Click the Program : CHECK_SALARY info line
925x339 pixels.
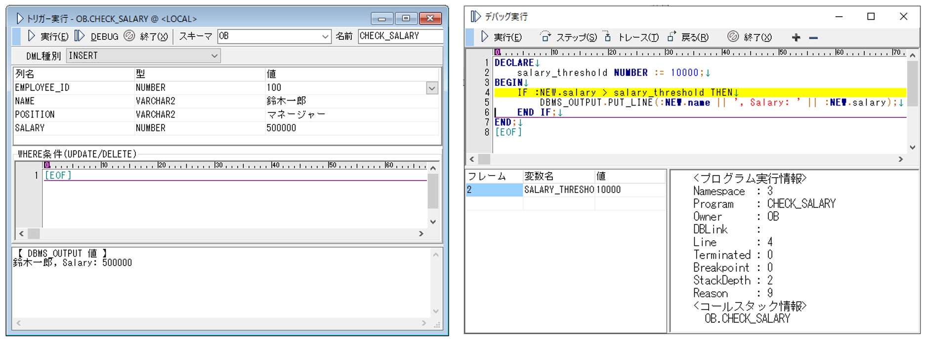coord(764,204)
